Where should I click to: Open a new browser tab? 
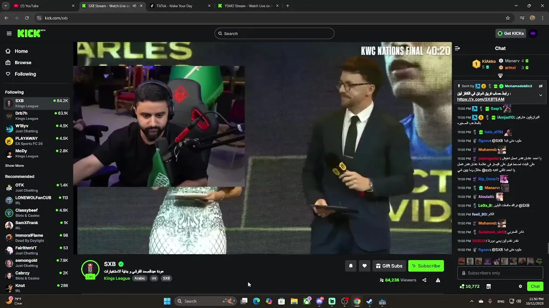pyautogui.click(x=287, y=6)
